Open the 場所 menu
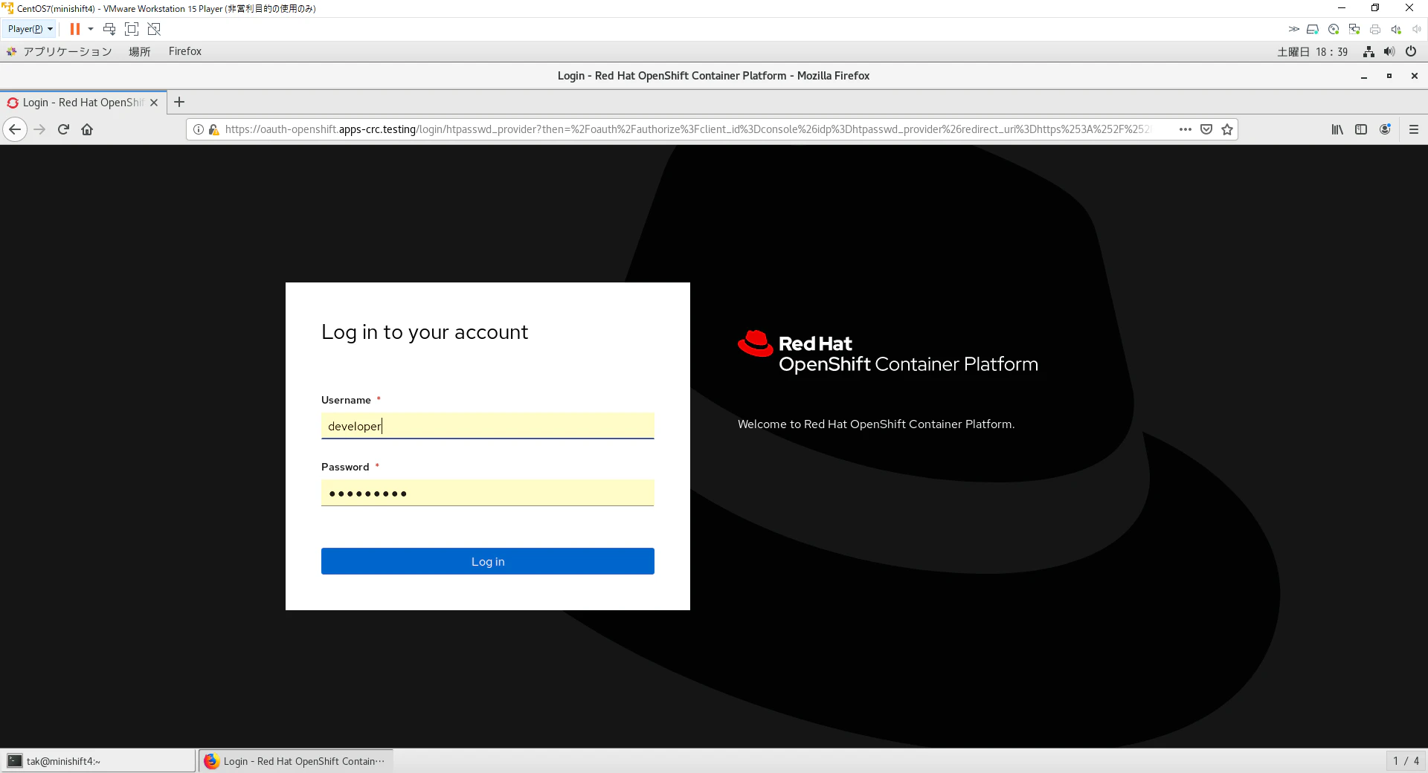Image resolution: width=1428 pixels, height=773 pixels. [x=140, y=51]
